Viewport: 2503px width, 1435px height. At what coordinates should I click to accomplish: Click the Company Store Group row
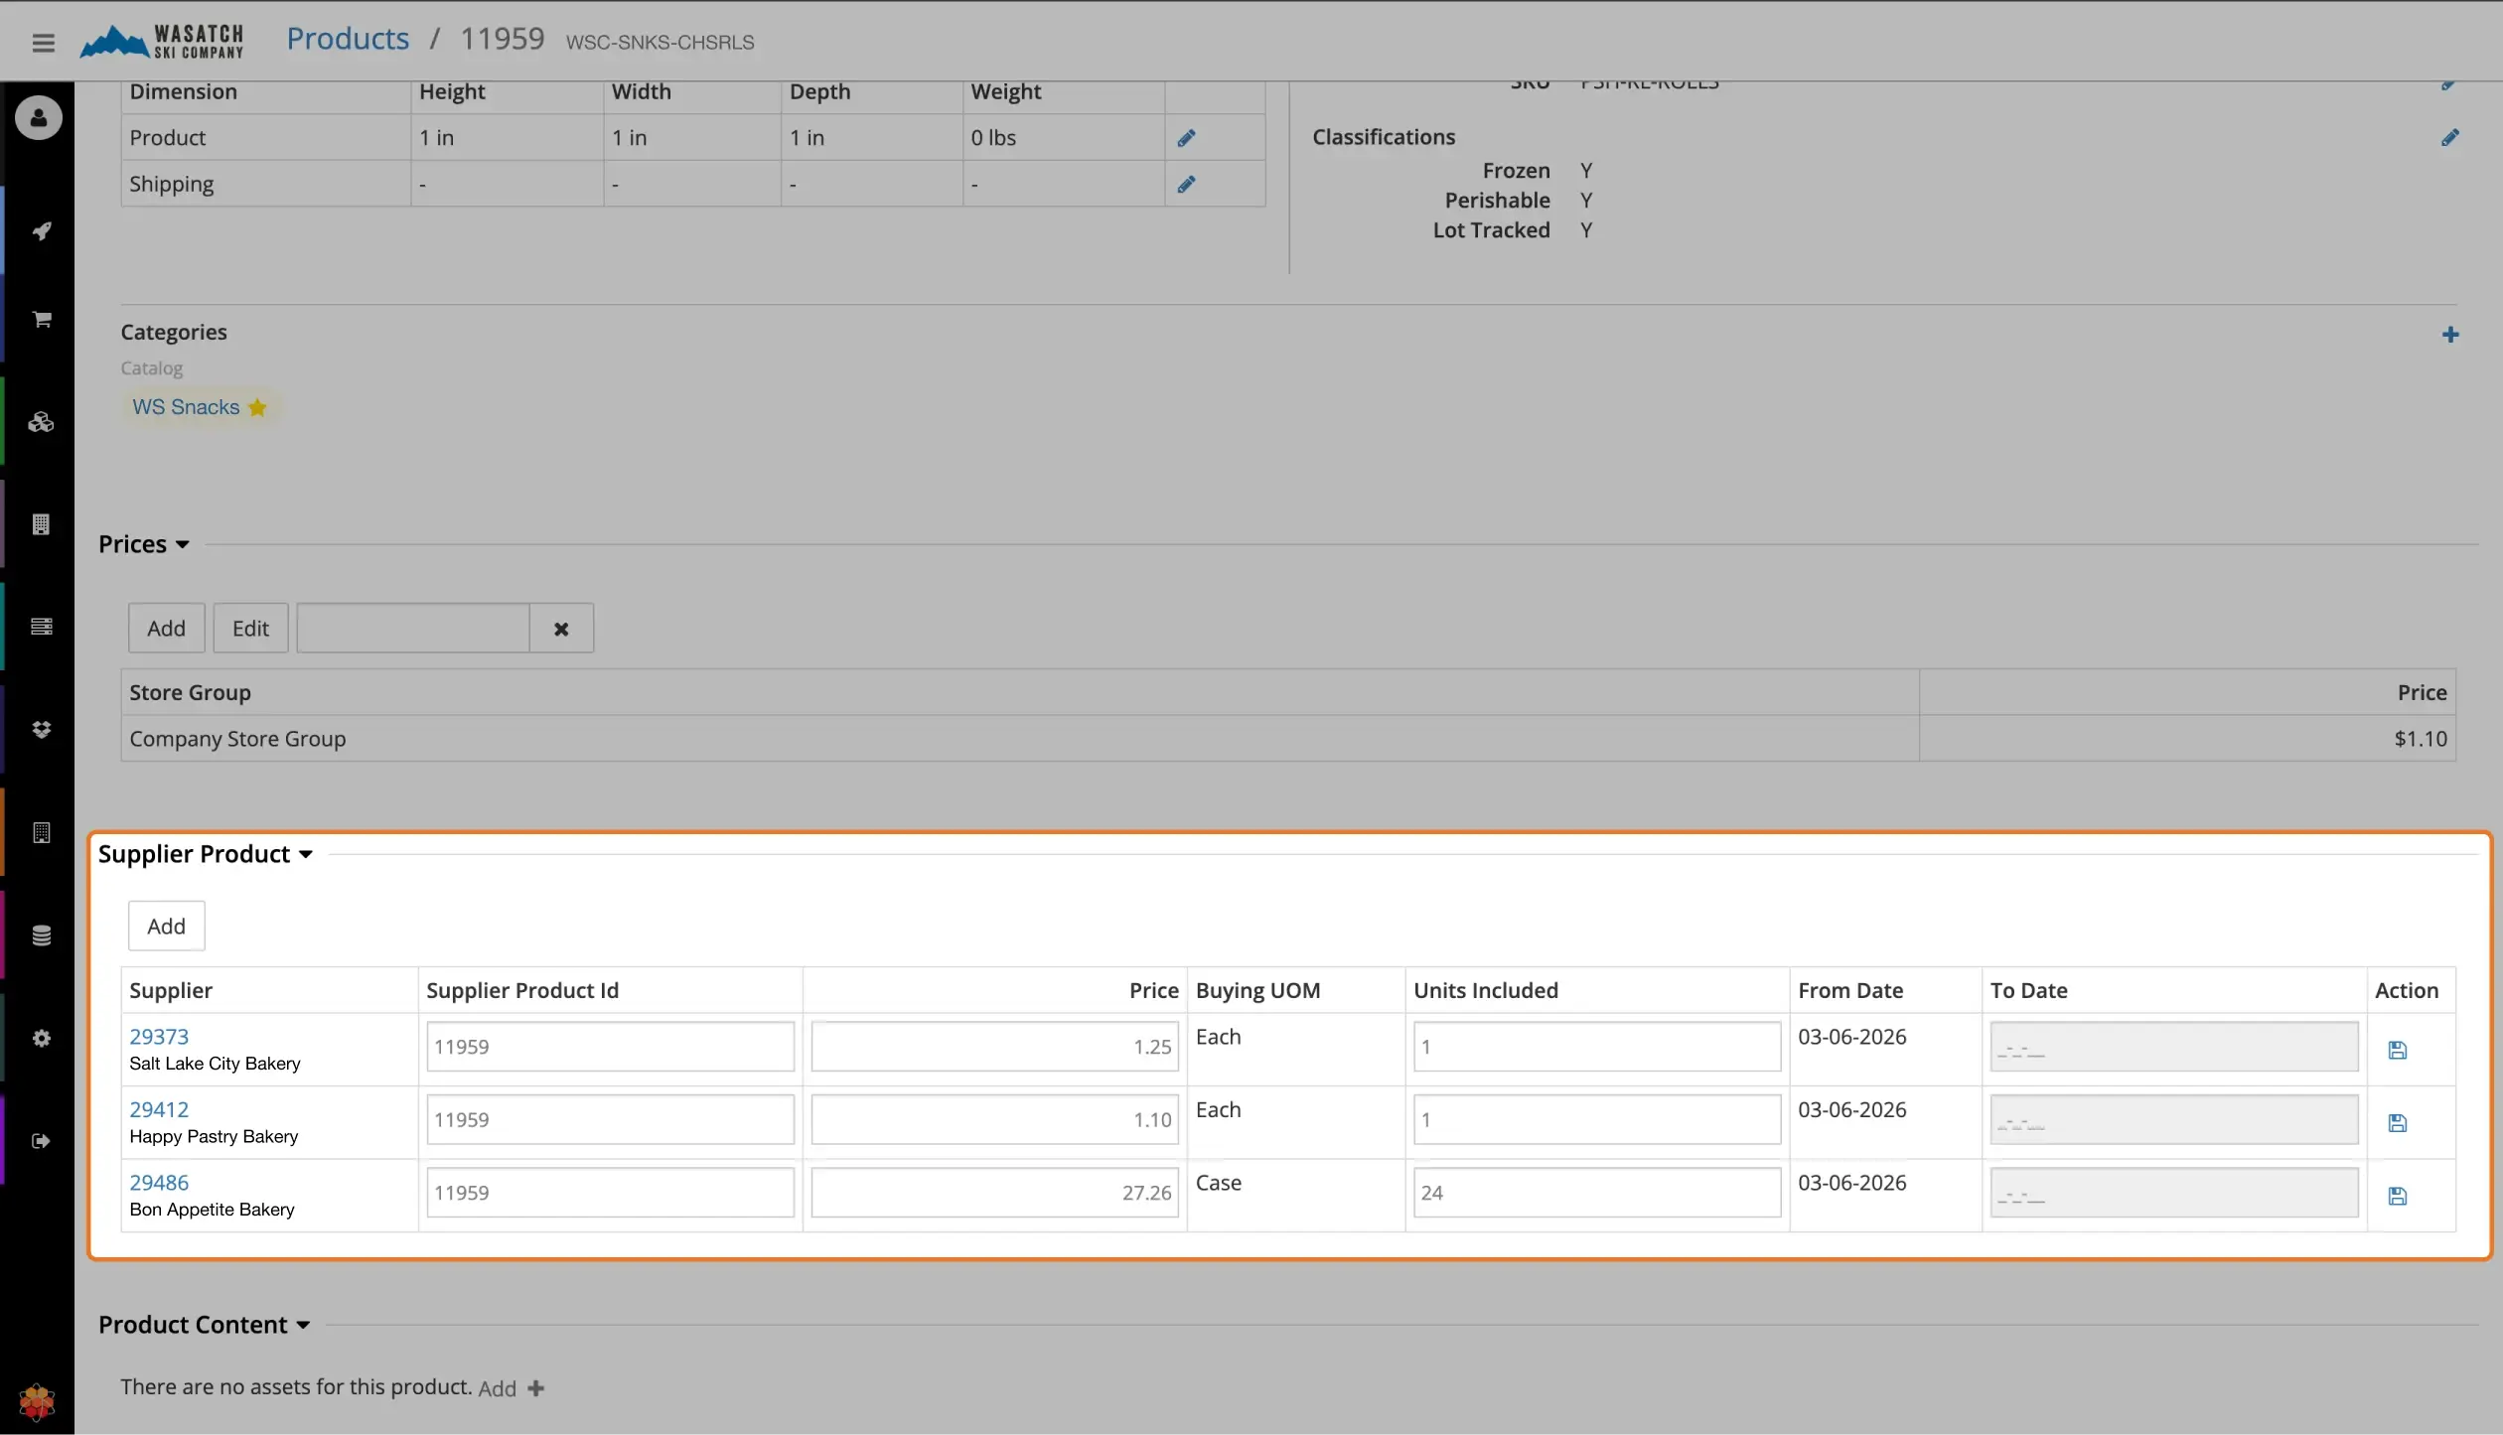pos(1288,739)
